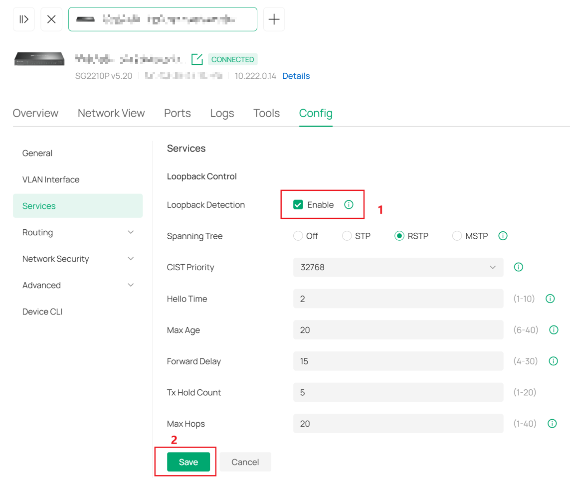The width and height of the screenshot is (570, 478).
Task: Click the info icon beside Max Age
Action: click(x=554, y=329)
